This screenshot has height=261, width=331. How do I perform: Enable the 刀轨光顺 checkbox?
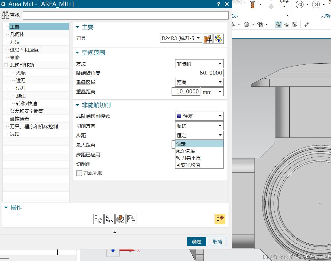point(79,173)
